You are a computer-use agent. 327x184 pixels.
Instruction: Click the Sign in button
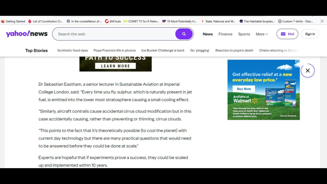310,34
